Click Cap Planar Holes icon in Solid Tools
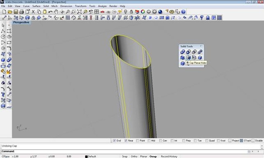Screen dimensions: 264x158 pyautogui.click(x=189, y=58)
